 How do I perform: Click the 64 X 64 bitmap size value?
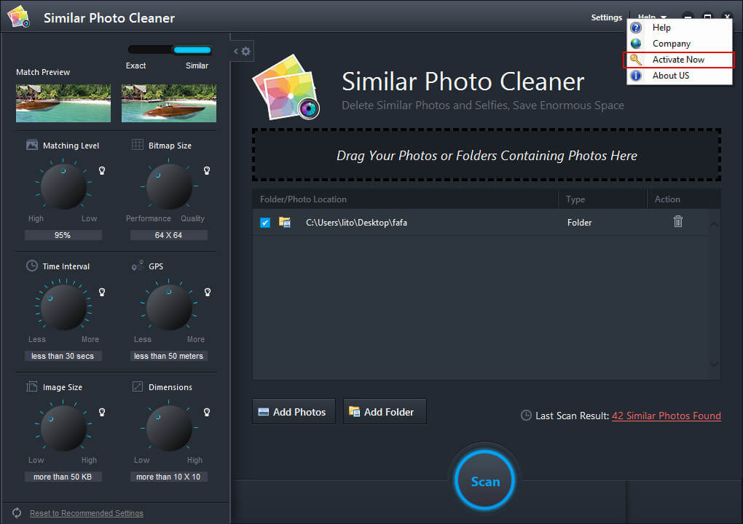coord(169,235)
